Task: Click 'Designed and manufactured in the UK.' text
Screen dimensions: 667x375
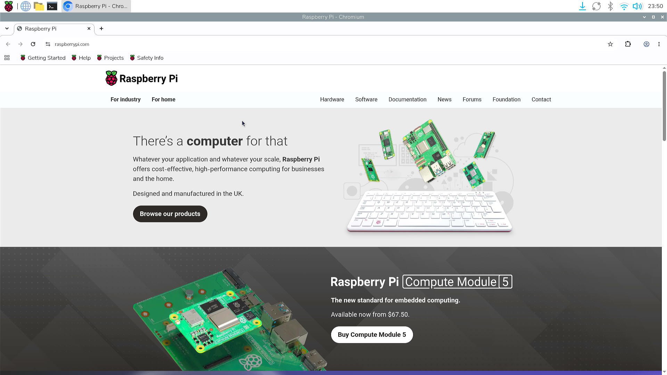Action: click(x=188, y=194)
